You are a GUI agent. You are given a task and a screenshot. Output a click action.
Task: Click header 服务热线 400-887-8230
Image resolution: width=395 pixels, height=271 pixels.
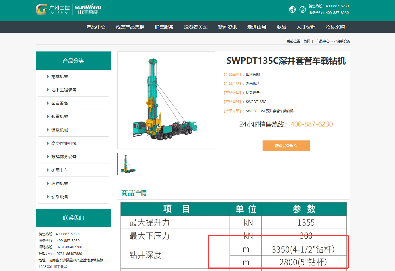(x=329, y=13)
